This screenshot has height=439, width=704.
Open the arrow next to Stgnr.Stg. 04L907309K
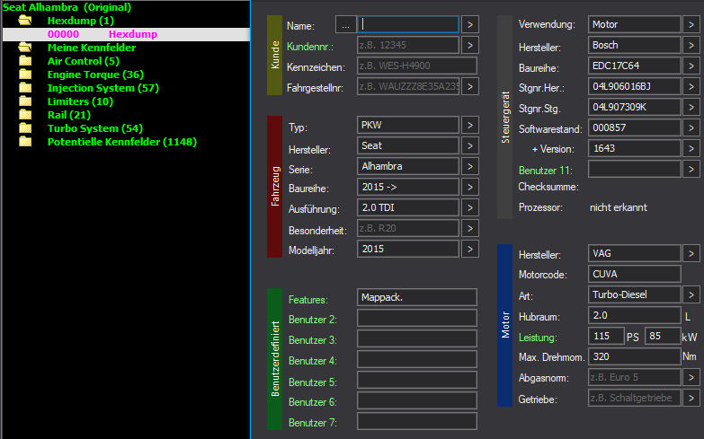pyautogui.click(x=691, y=107)
